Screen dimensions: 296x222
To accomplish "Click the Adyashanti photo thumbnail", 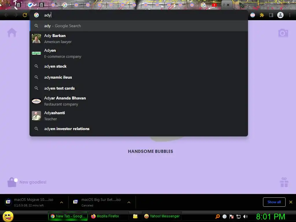I will pos(36,116).
